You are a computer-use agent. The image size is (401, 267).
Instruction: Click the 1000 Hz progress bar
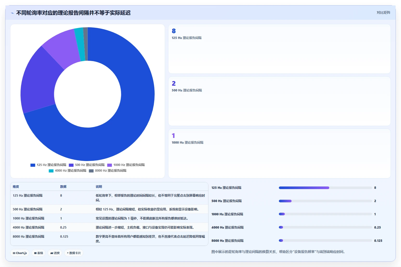[325, 214]
